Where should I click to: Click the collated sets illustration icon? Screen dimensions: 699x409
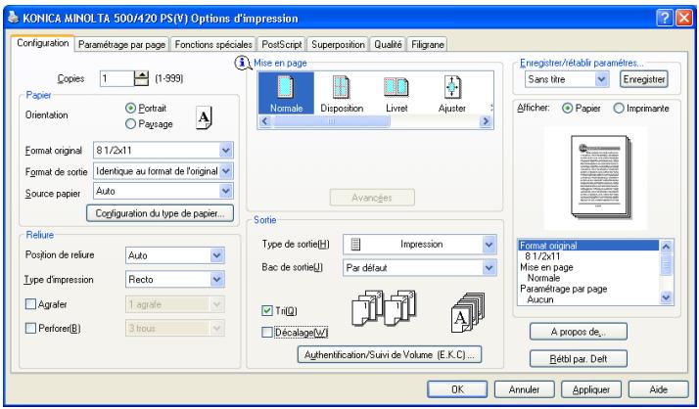point(384,308)
